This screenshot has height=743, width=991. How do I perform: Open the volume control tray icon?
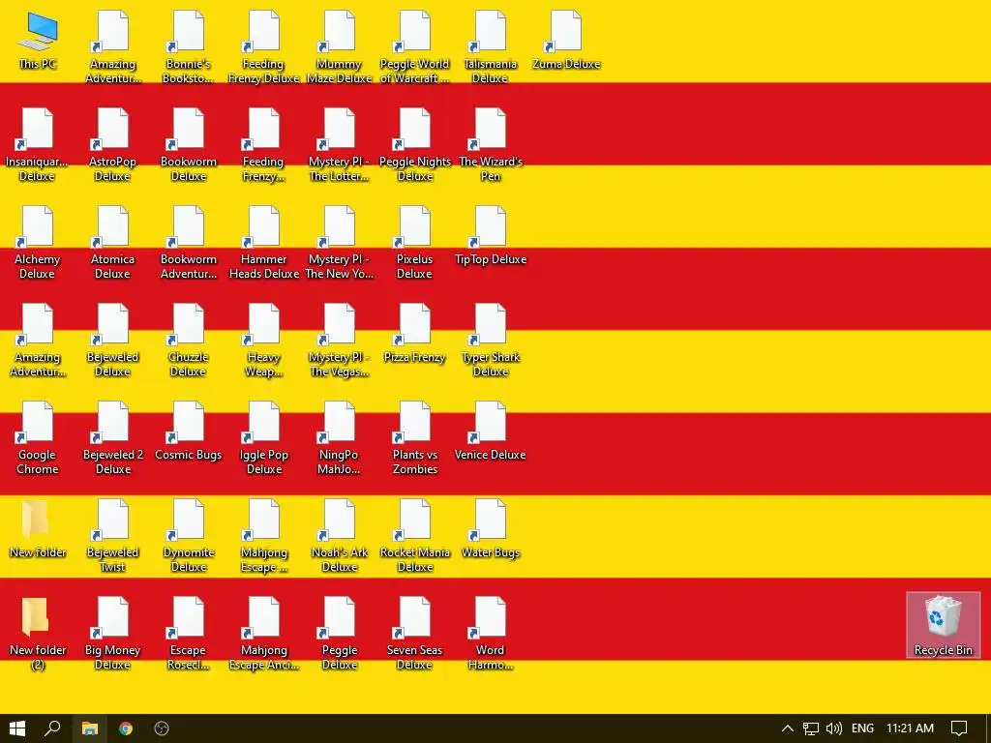pos(834,728)
